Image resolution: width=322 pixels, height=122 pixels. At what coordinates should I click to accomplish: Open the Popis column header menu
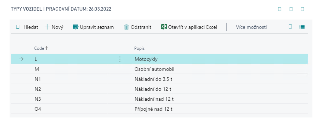139,48
